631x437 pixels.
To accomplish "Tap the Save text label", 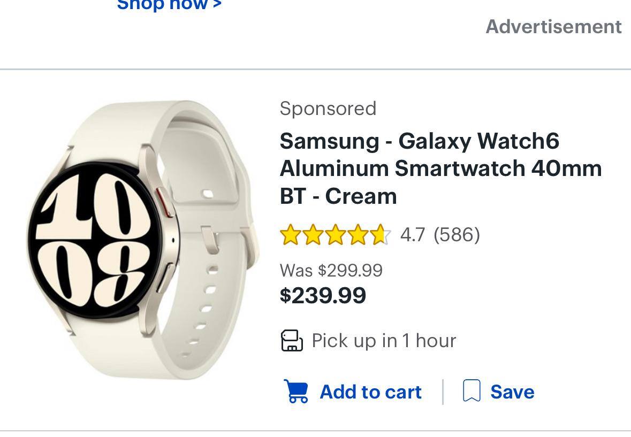I will [512, 392].
